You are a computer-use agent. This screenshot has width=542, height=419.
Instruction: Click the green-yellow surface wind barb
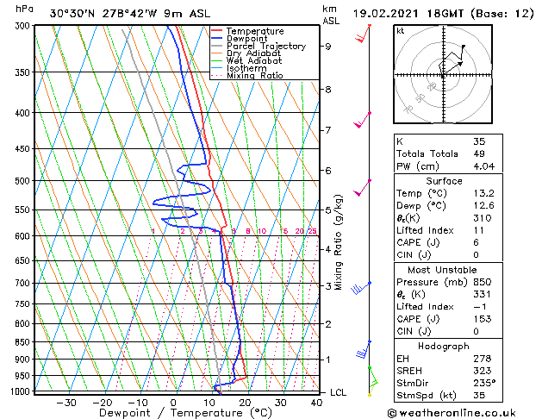pos(373,381)
